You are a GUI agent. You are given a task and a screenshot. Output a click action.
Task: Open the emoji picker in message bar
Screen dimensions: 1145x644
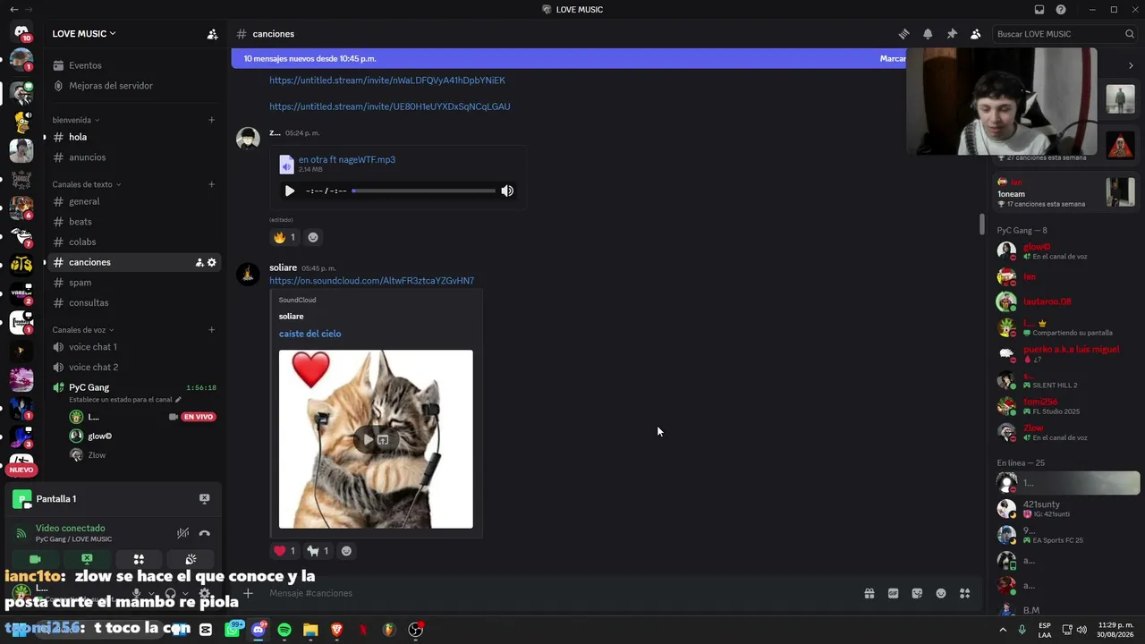[x=941, y=593]
